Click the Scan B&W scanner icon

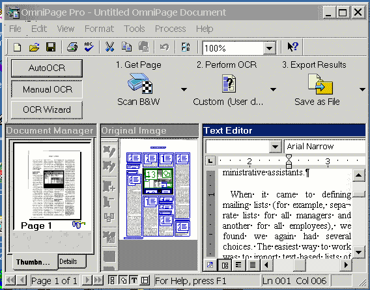[x=140, y=83]
